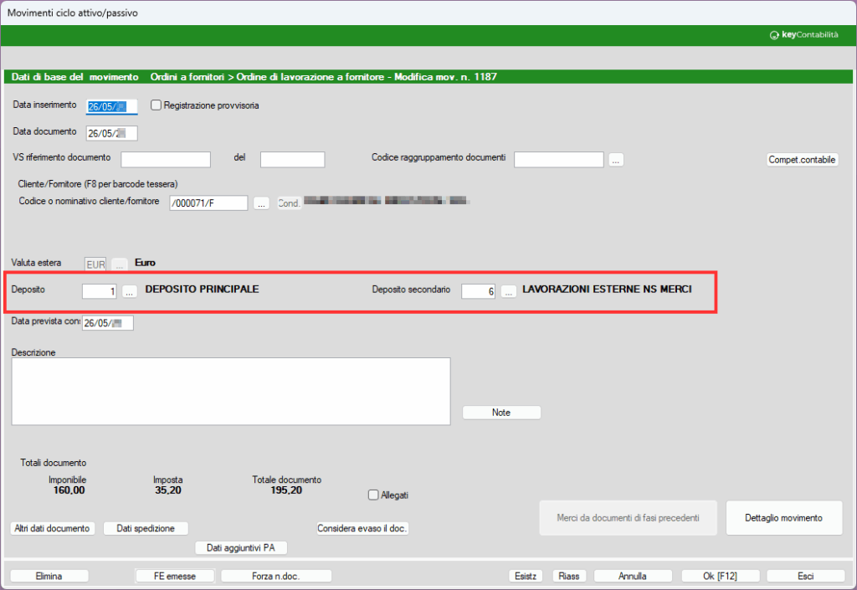The height and width of the screenshot is (590, 857).
Task: Open Dati spedizione
Action: 146,528
